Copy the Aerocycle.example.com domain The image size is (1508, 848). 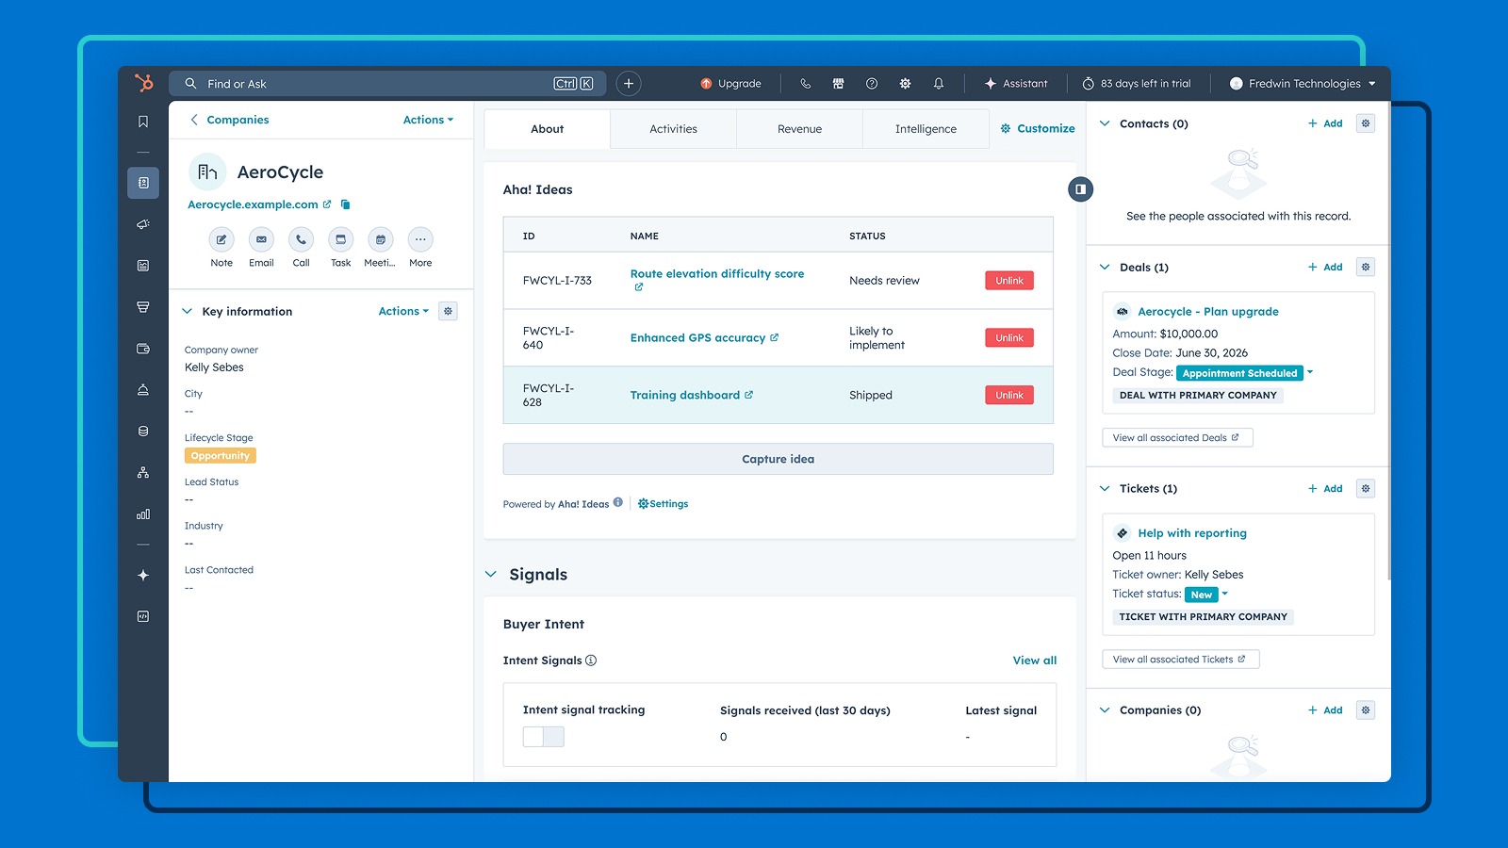[346, 204]
